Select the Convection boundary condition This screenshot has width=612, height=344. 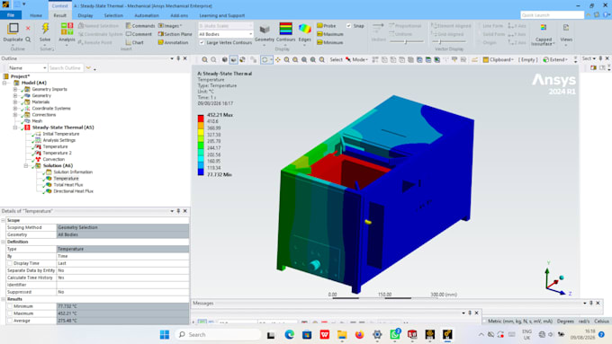[x=53, y=159]
